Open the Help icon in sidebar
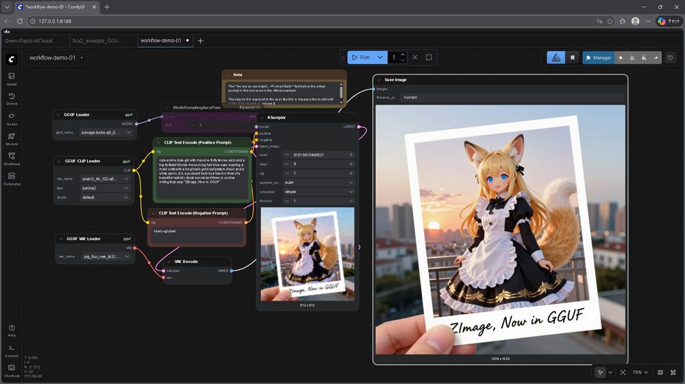The image size is (685, 384). point(12,331)
